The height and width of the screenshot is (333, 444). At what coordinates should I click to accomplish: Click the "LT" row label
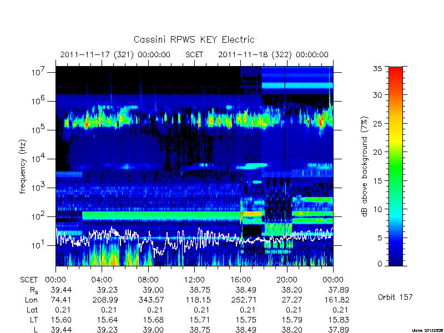click(34, 320)
